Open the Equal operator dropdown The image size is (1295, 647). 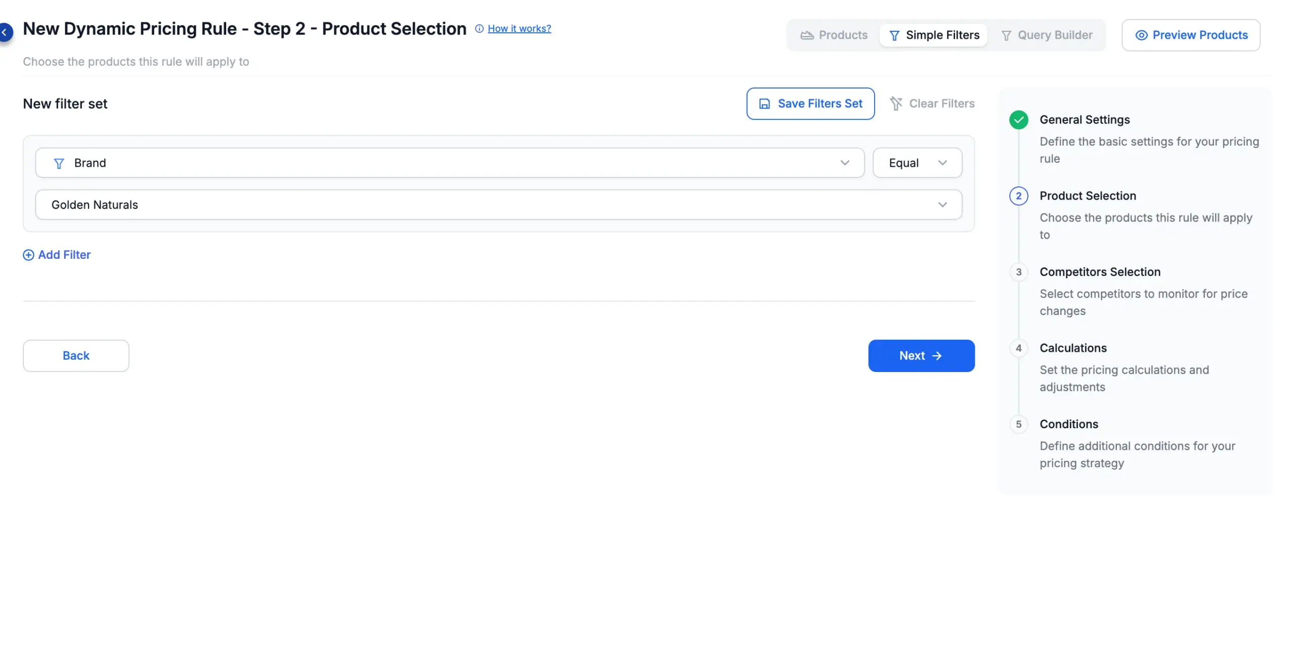pos(917,163)
